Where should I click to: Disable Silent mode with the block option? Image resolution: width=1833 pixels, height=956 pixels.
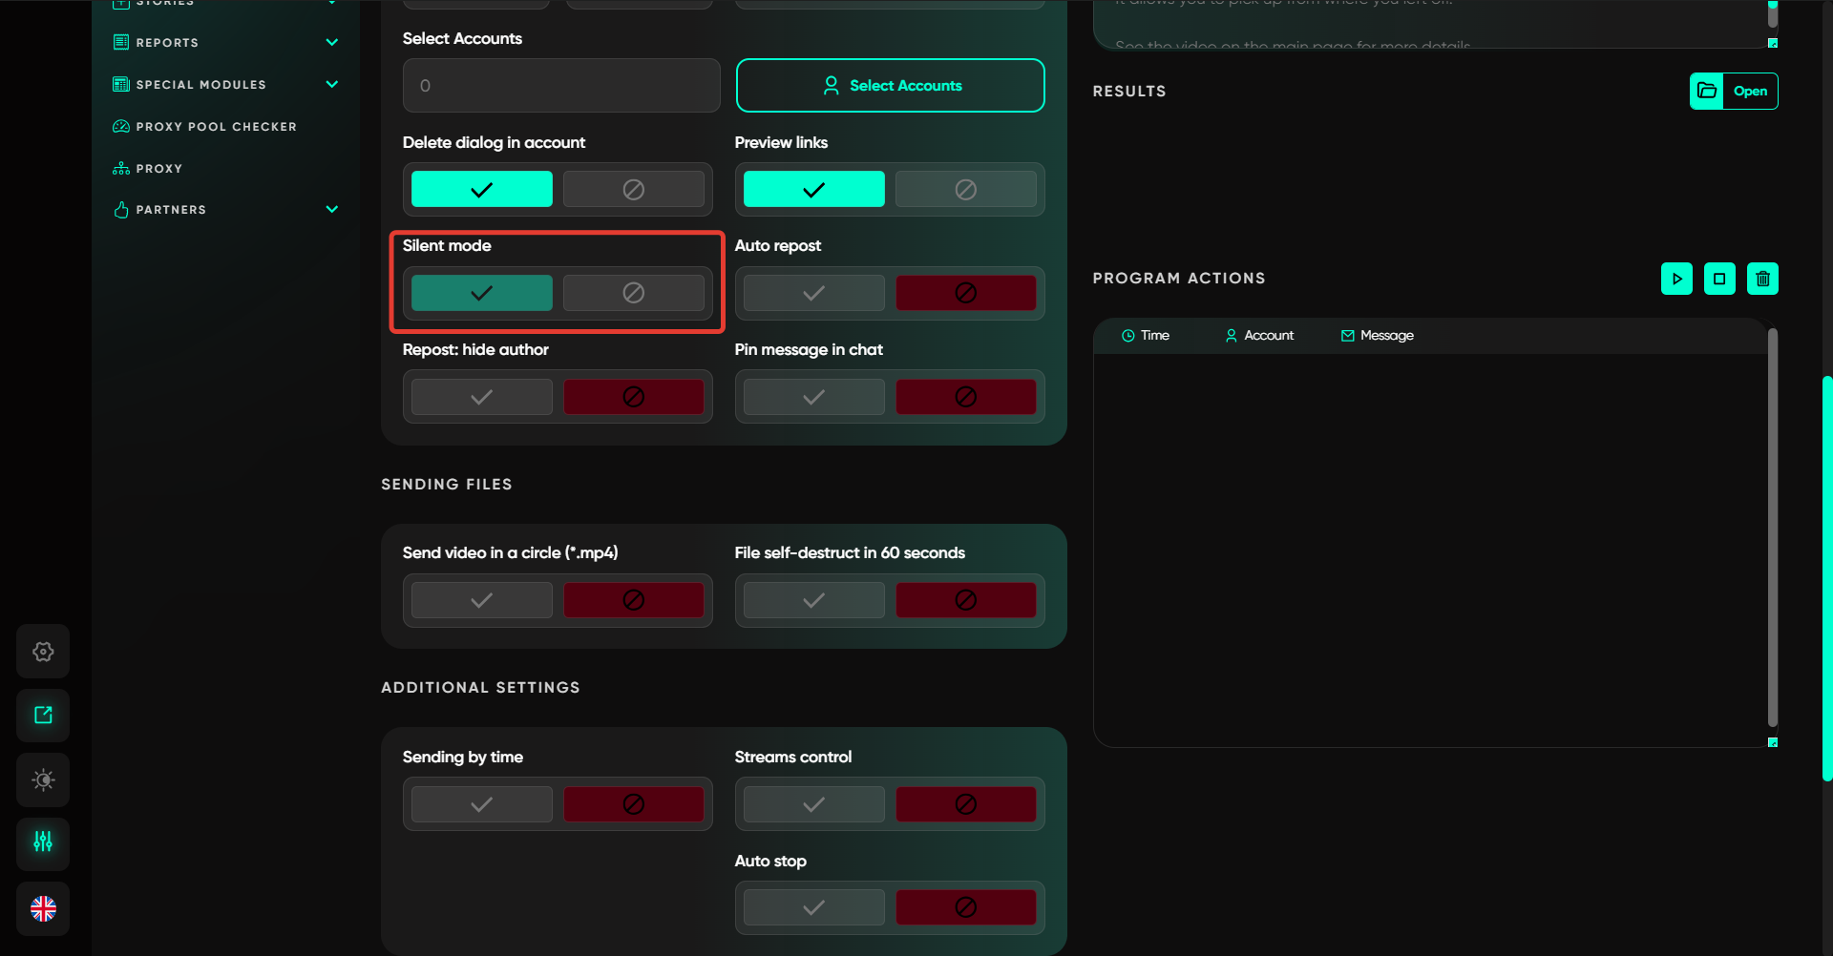pyautogui.click(x=633, y=293)
